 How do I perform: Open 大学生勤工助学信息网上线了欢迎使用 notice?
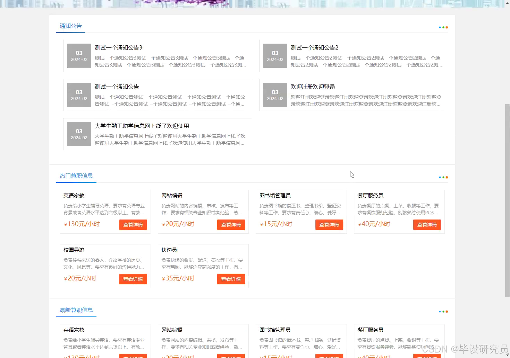coord(142,126)
